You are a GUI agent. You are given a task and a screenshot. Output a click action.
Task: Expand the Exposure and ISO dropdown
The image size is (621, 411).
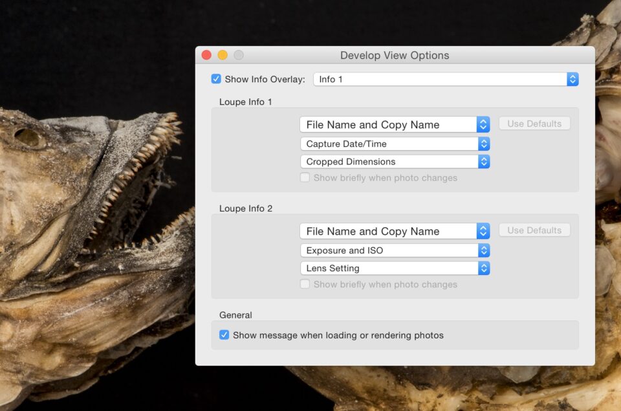coord(395,250)
